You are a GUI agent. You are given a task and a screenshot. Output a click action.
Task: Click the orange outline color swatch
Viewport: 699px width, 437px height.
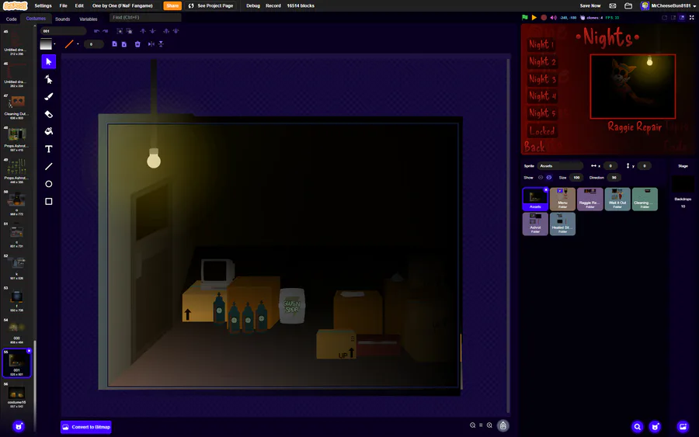(69, 44)
